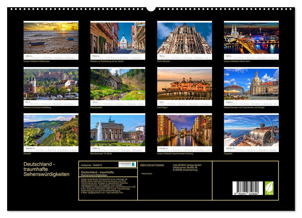Click the Artikel-Nr. 1948574 label
The height and width of the screenshot is (218, 302).
(x=91, y=165)
